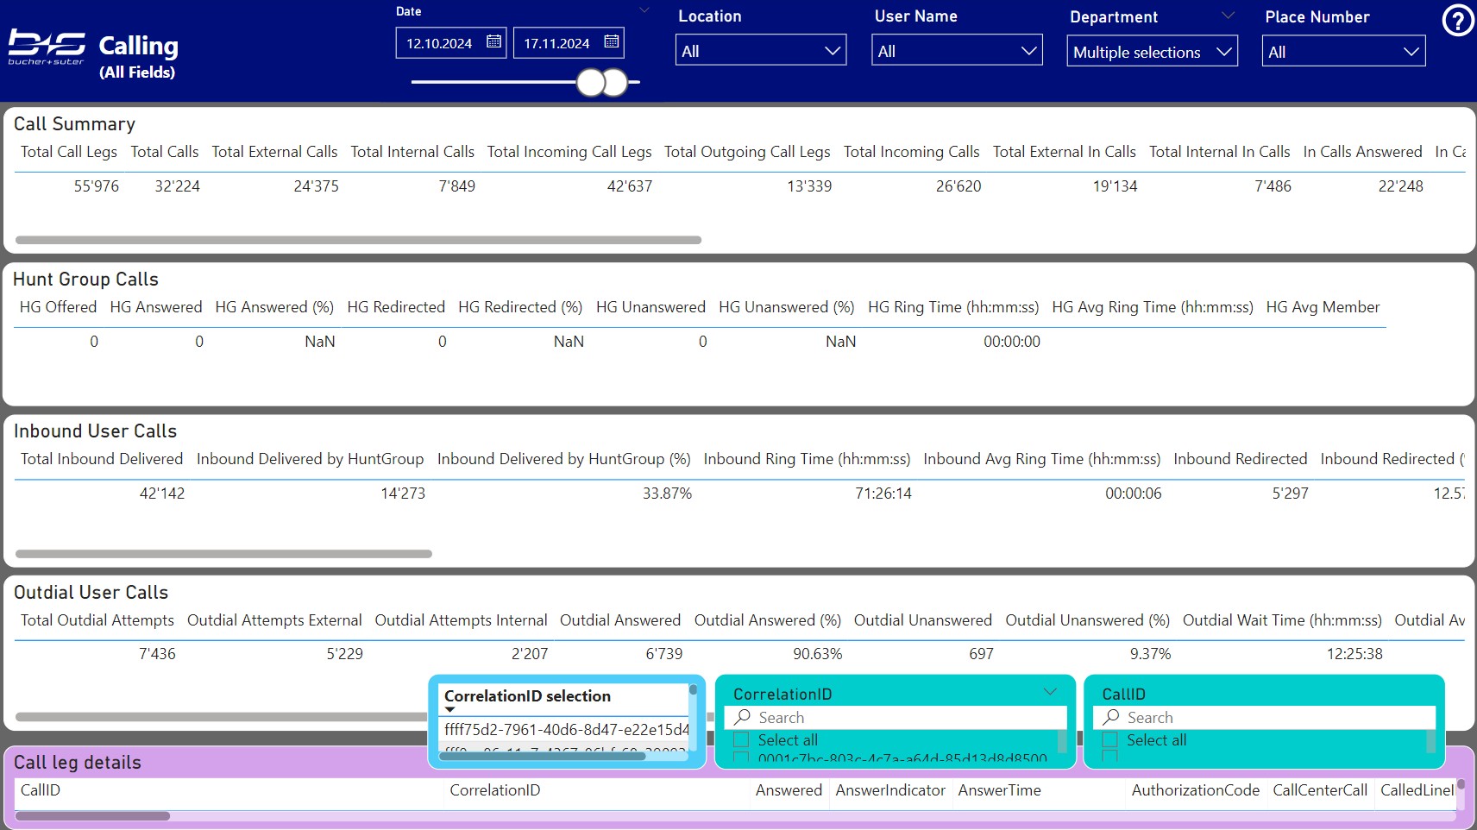Click the CorrelationID slicer search magnifier icon
Viewport: 1477px width, 830px height.
[743, 717]
